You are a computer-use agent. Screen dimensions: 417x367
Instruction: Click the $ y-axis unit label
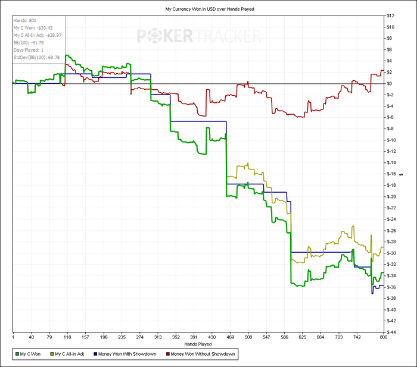[402, 174]
